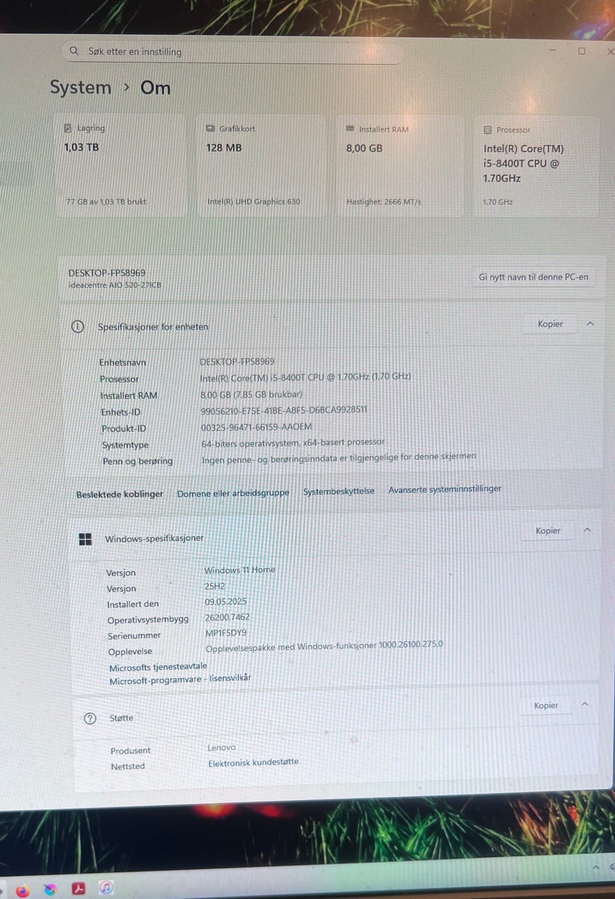This screenshot has width=615, height=899.
Task: Click 'Gi nytt navn til denne PC-en'
Action: tap(533, 277)
